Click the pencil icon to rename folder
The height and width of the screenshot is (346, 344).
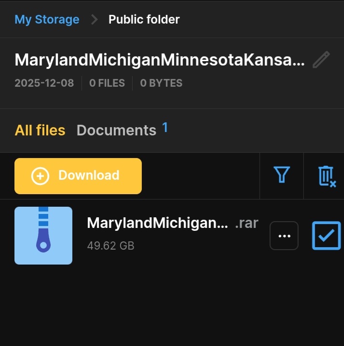point(321,60)
